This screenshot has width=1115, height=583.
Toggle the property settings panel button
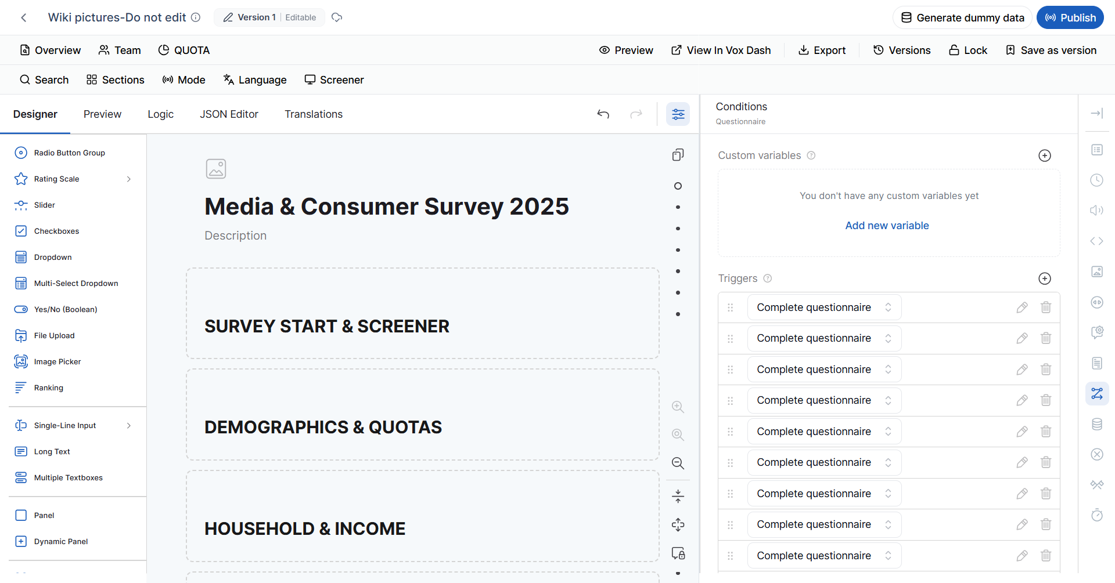(x=678, y=114)
